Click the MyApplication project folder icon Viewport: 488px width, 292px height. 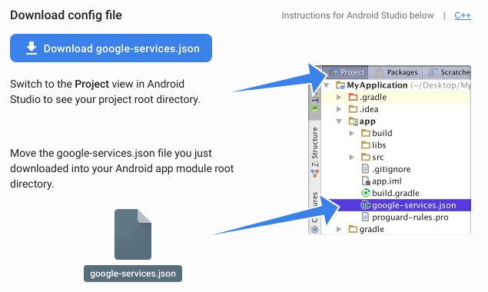point(340,85)
